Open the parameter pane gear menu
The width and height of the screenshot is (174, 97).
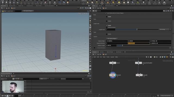click(x=164, y=11)
